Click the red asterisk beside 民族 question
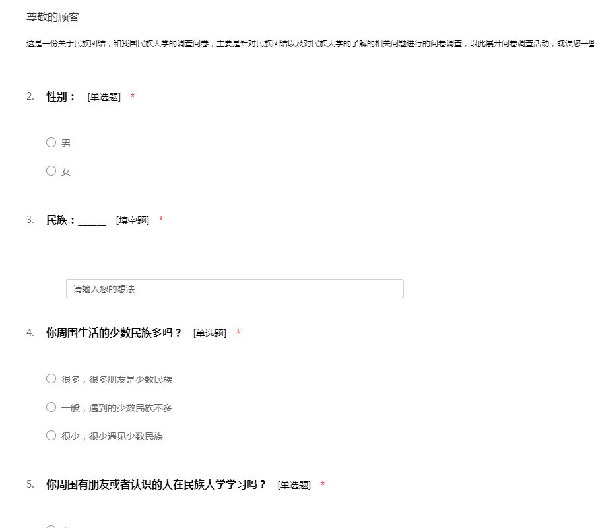Viewport: 594px width, 528px height. click(x=161, y=220)
